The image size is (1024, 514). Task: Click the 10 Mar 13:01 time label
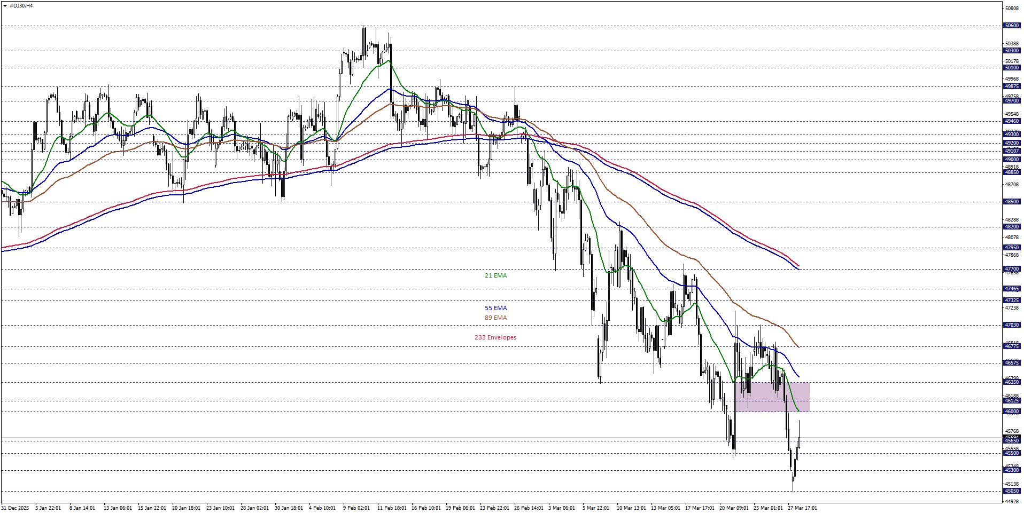click(631, 508)
